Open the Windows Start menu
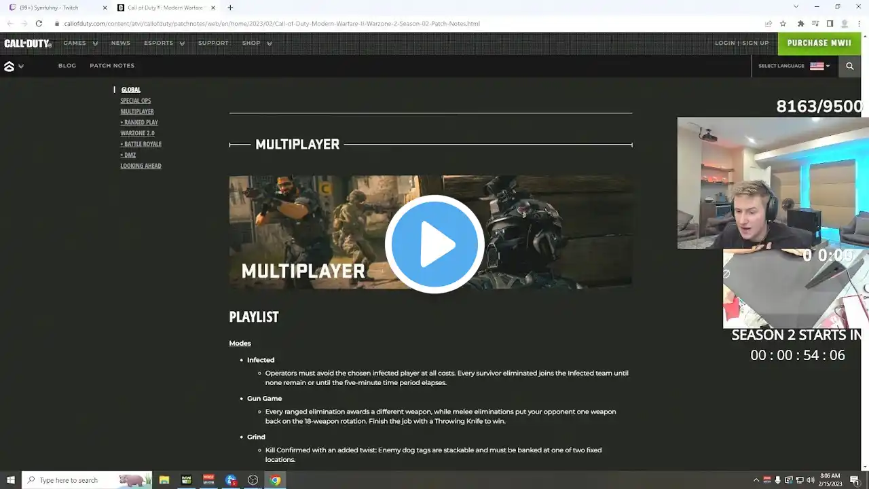Screen dimensions: 869x489 click(x=11, y=480)
